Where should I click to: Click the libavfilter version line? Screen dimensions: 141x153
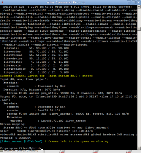point(36,62)
